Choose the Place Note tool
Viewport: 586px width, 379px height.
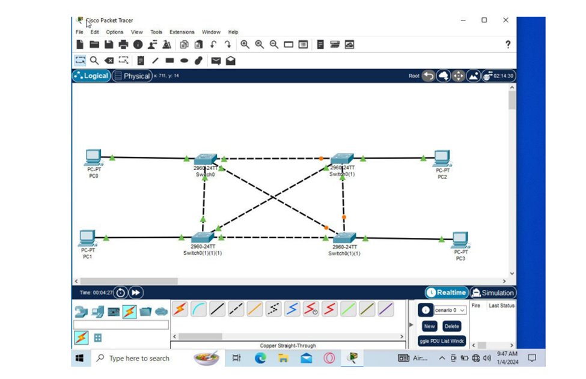141,61
